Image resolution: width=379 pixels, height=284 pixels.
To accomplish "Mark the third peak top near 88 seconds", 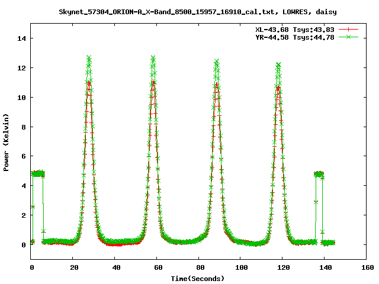I will pyautogui.click(x=217, y=61).
